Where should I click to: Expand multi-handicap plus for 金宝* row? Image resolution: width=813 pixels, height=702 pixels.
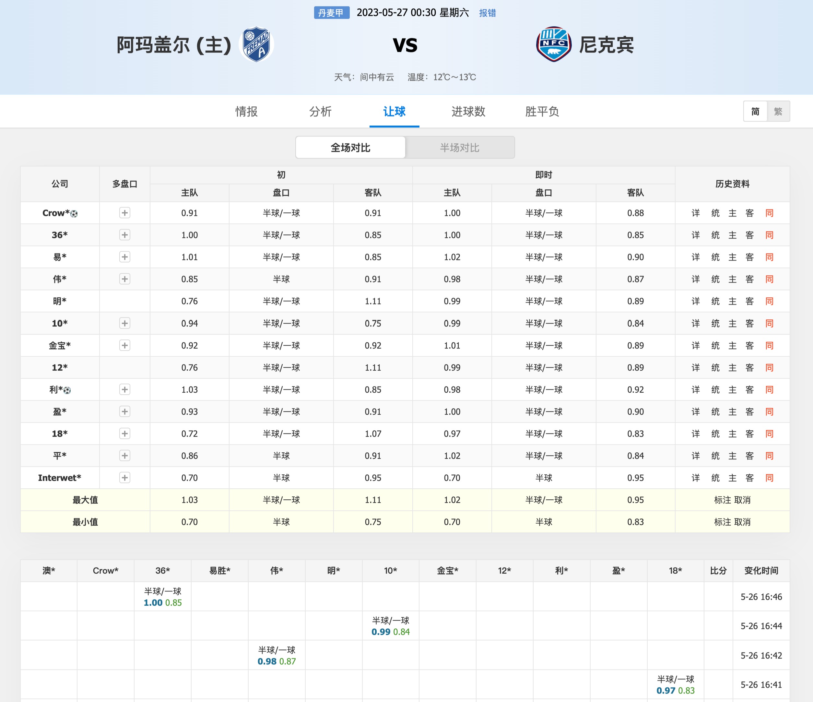pyautogui.click(x=125, y=345)
